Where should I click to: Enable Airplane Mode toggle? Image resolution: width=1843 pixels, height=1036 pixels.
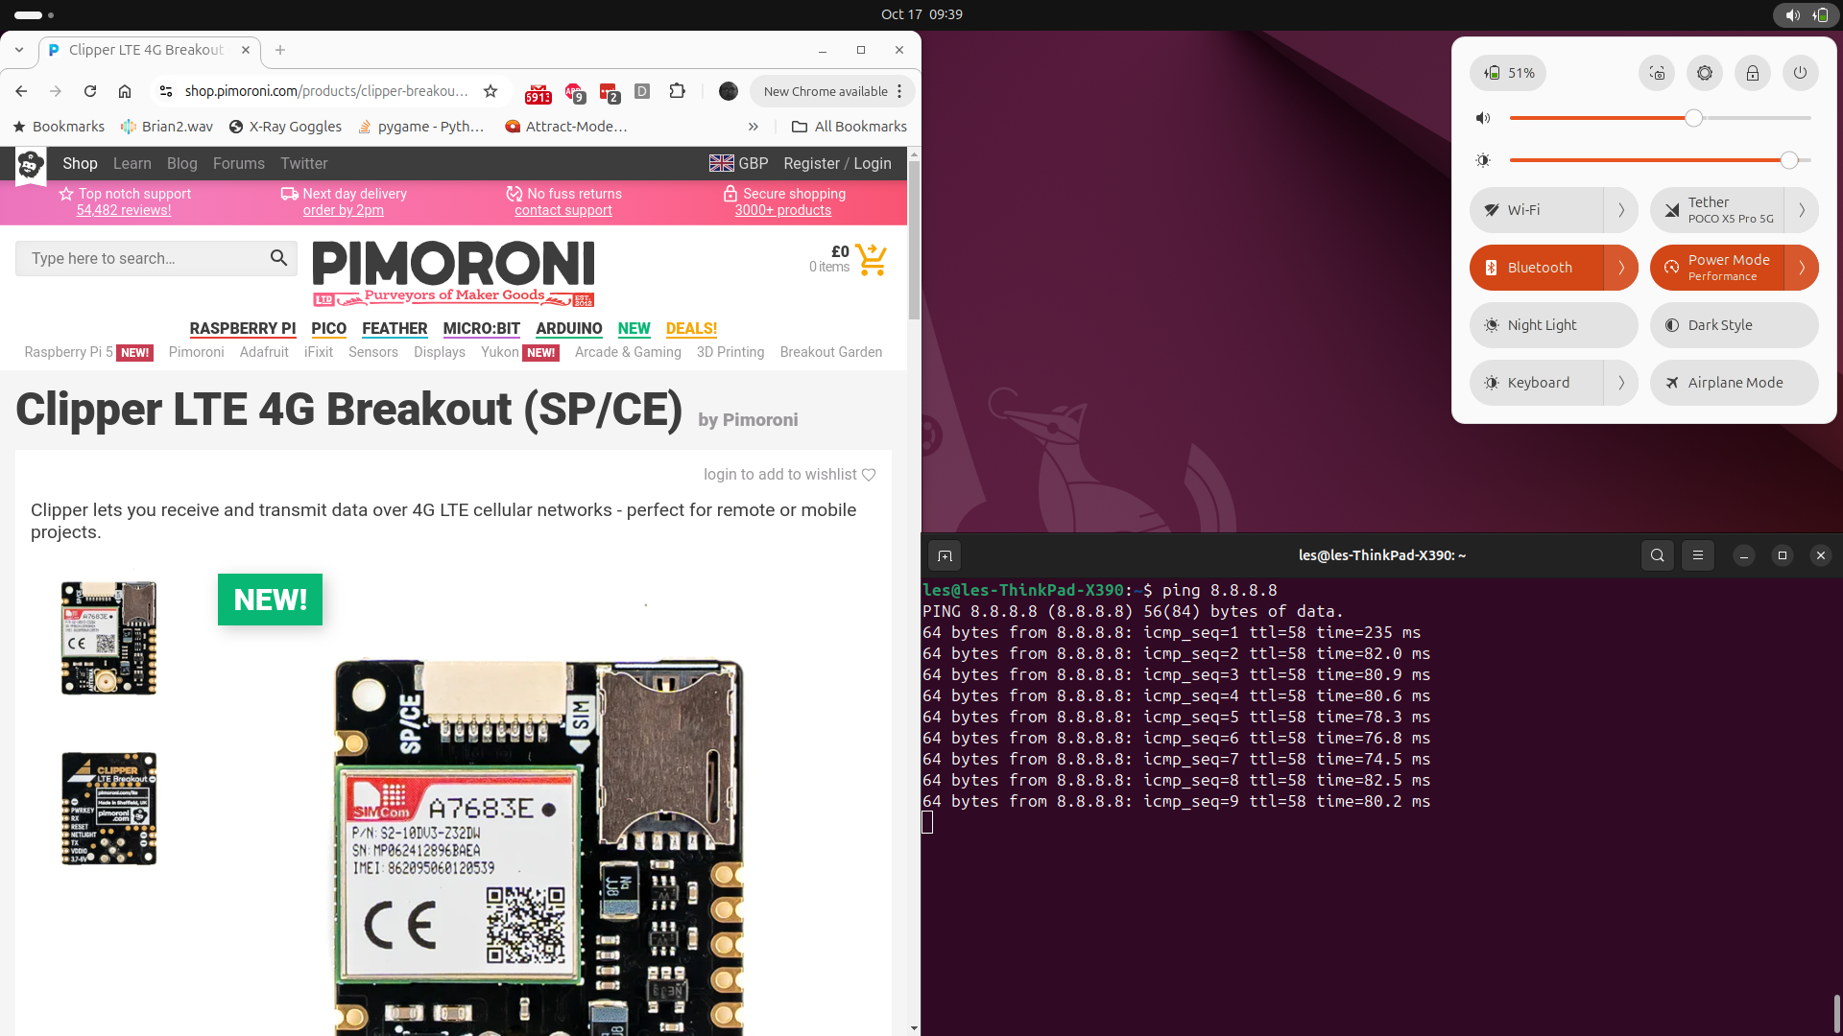pos(1735,382)
